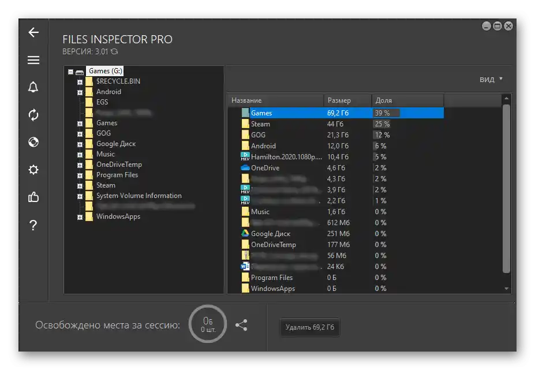
Task: Click the Google Диск drive icon in list
Action: (x=245, y=233)
